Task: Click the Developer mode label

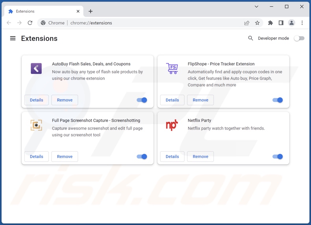Action: 273,38
